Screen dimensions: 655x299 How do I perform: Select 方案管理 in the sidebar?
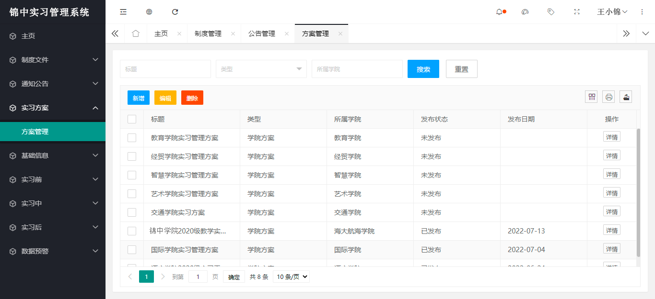pos(53,132)
